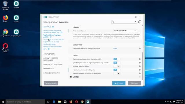Open the taskbar clock and date
The image size is (185, 104).
(180, 102)
